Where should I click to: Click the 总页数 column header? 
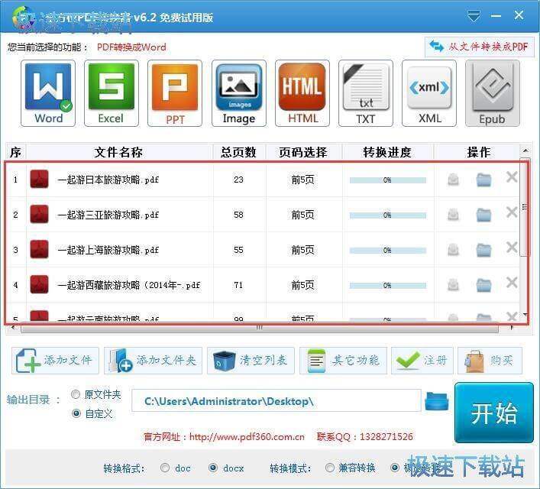(238, 152)
